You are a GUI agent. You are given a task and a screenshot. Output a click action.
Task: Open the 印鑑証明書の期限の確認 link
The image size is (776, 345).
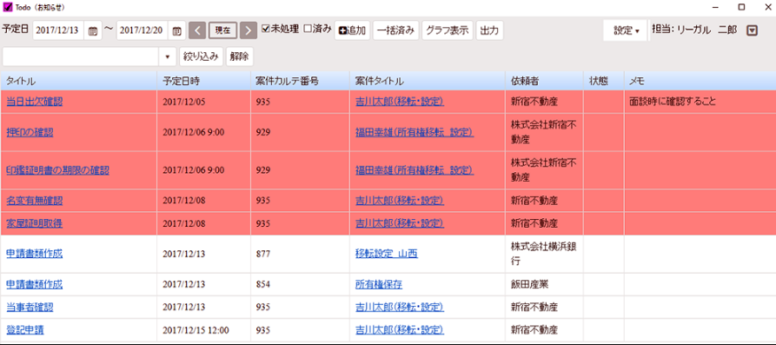click(58, 170)
